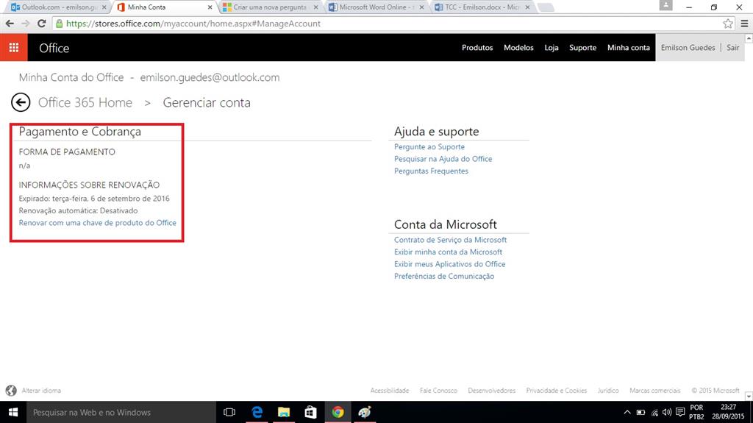The image size is (753, 423).
Task: Click the page scrollbar down arrow
Action: 749,396
